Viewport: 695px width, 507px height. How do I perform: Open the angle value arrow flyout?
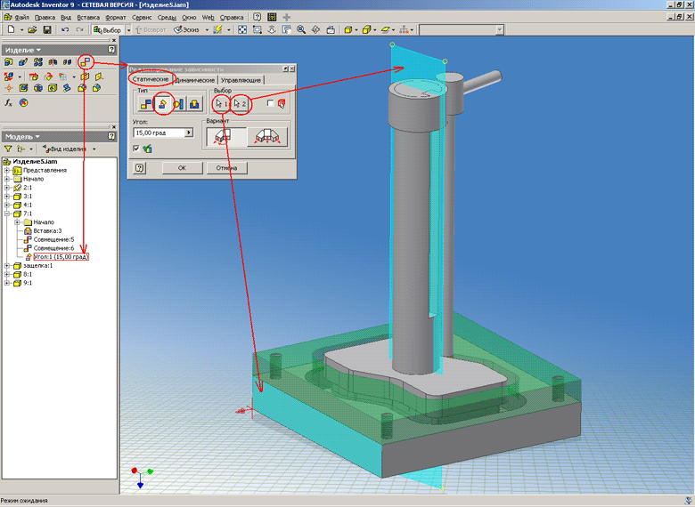coord(189,133)
